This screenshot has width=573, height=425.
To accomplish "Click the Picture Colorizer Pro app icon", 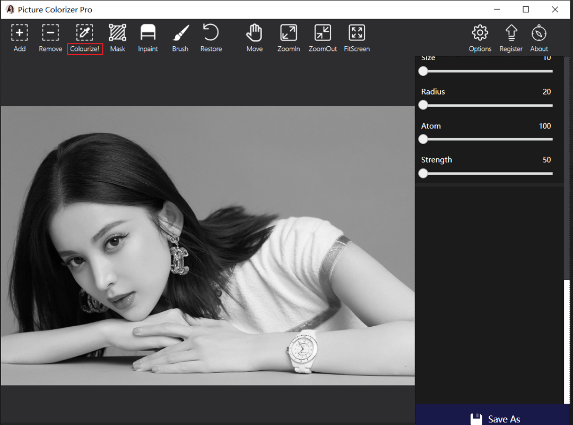I will pos(10,10).
